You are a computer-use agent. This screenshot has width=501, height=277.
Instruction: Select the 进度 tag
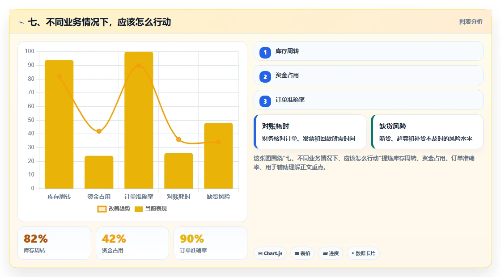click(x=331, y=253)
